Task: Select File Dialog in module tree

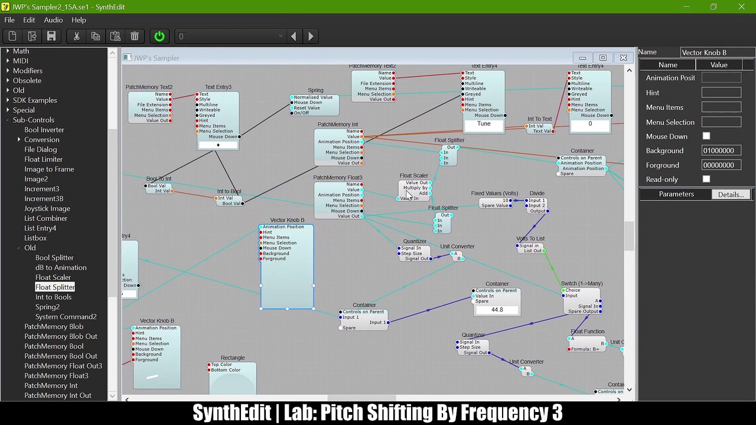Action: [x=40, y=149]
